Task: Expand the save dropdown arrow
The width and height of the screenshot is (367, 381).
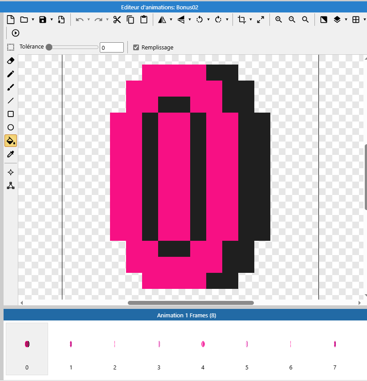Action: point(52,20)
